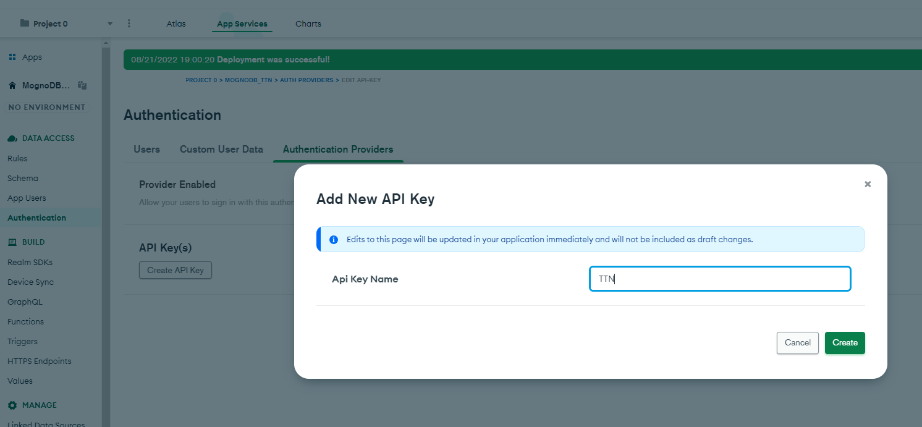Viewport: 922px width, 427px height.
Task: Click the sidebar vertical scrollbar
Action: coord(106,235)
